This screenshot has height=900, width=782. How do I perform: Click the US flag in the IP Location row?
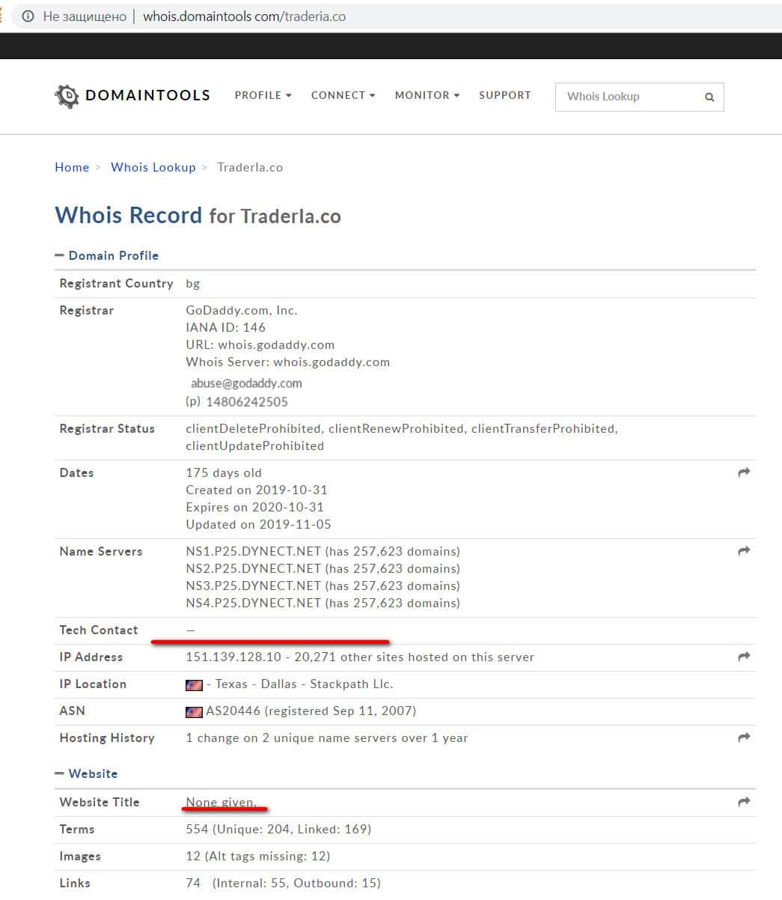[194, 684]
